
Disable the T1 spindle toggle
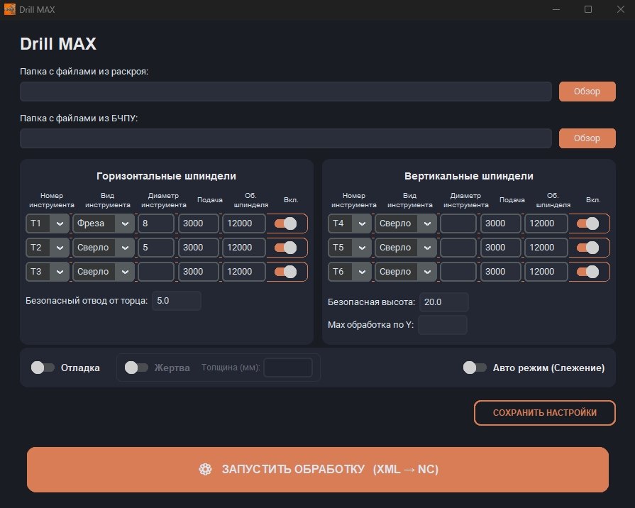pos(285,223)
